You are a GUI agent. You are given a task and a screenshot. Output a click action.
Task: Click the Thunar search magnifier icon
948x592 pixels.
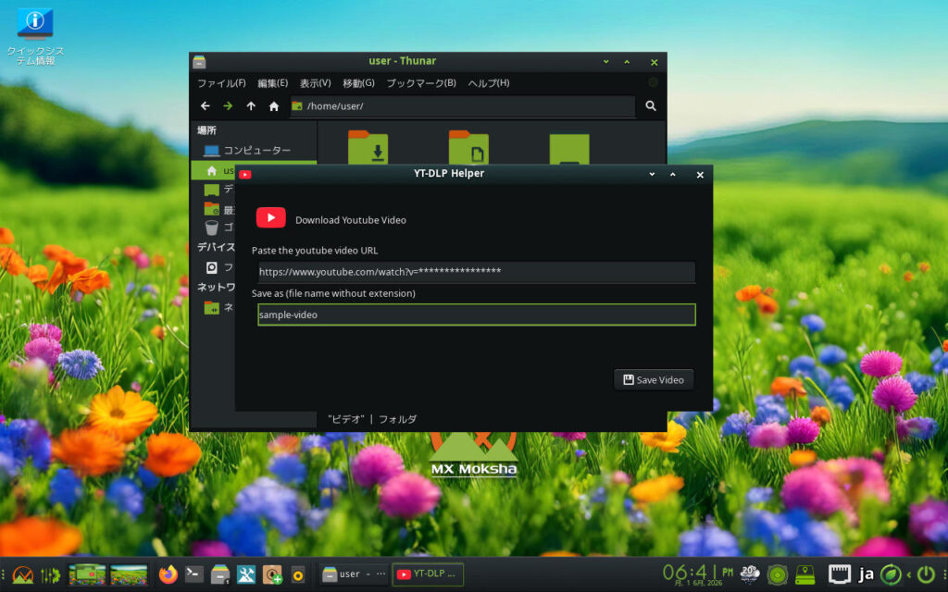coord(651,105)
